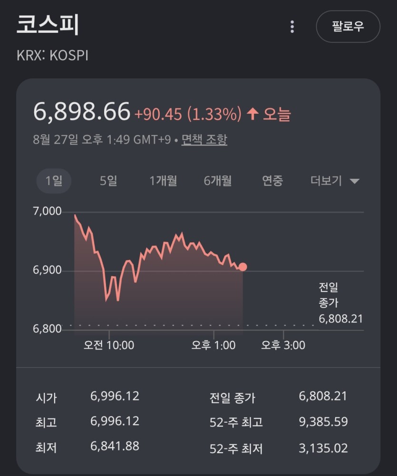Screen dimensions: 397x476
Task: Click the red upward arrow indicator
Action: click(252, 114)
